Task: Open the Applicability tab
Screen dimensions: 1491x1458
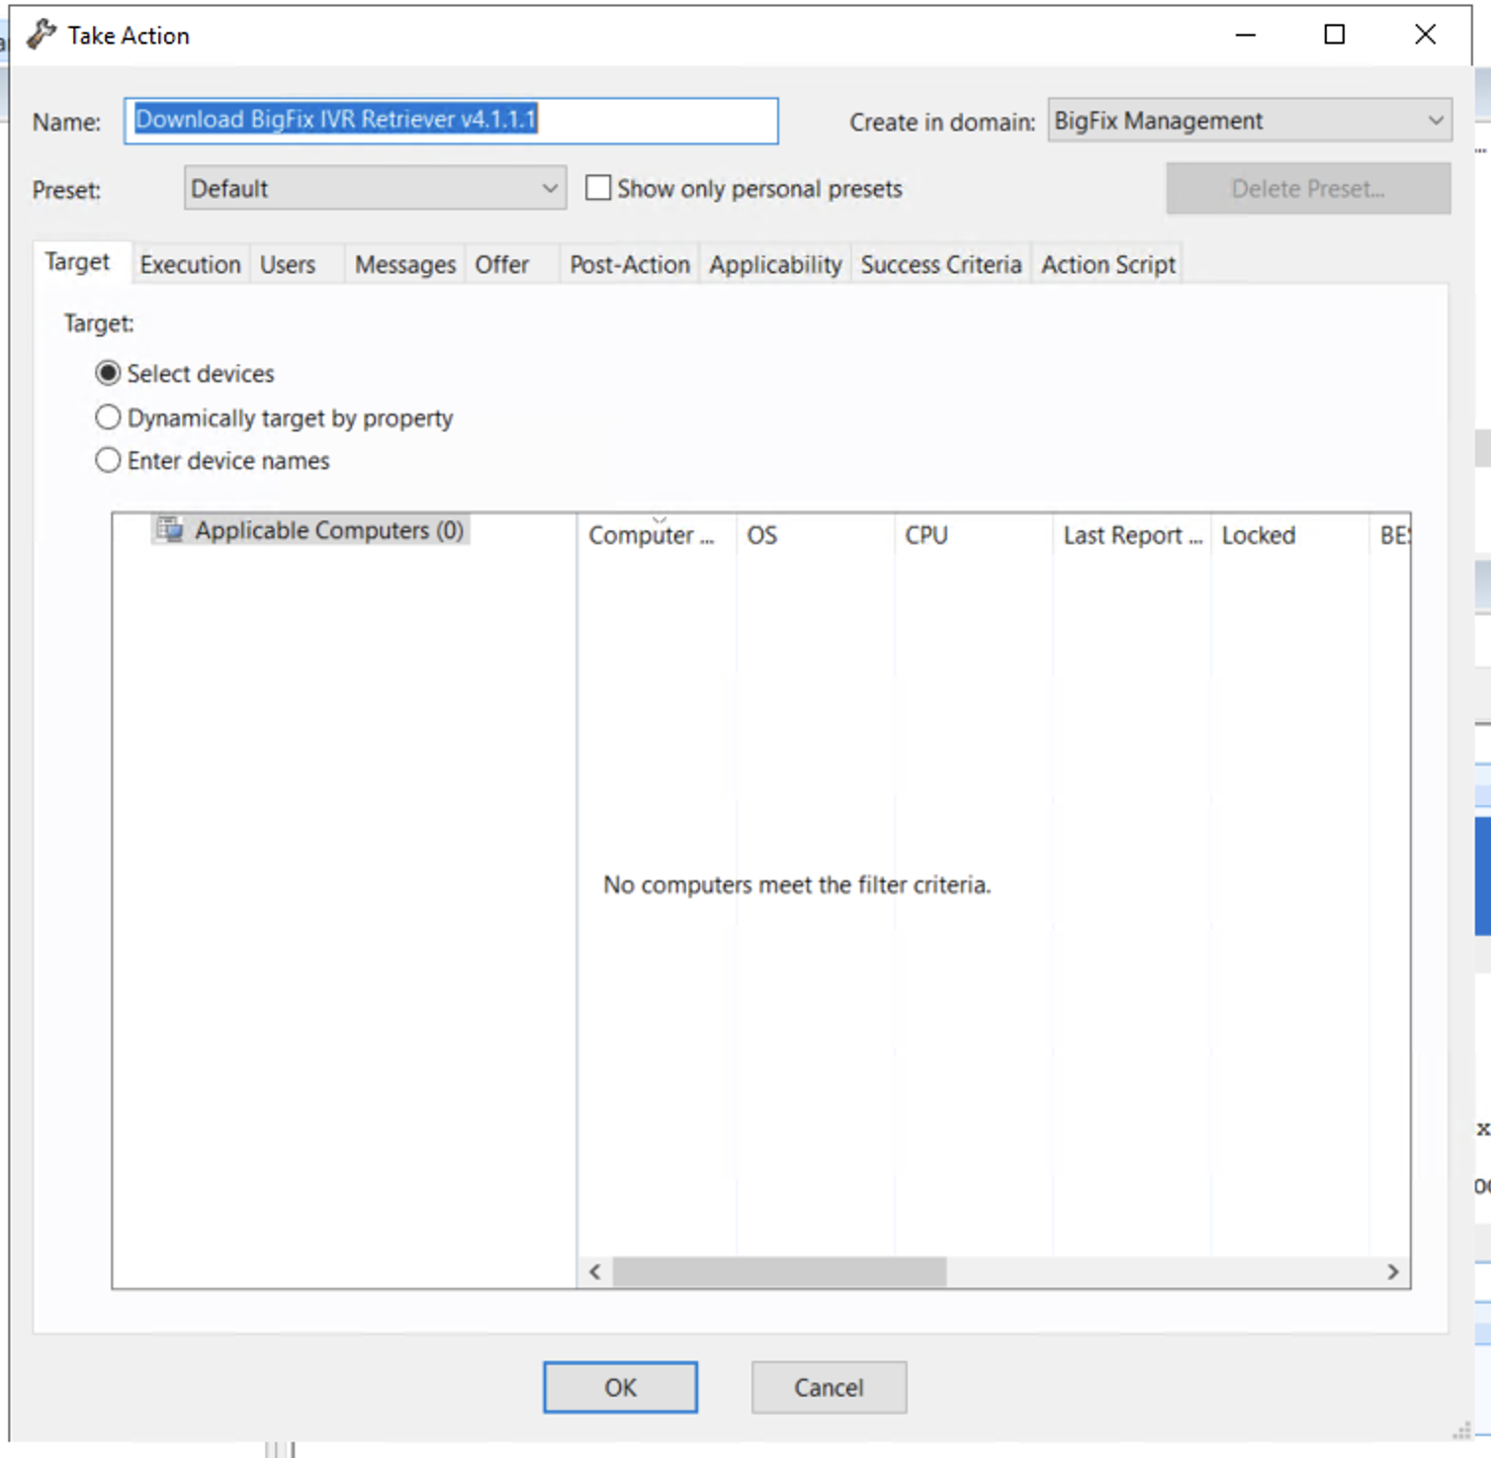Action: [775, 264]
